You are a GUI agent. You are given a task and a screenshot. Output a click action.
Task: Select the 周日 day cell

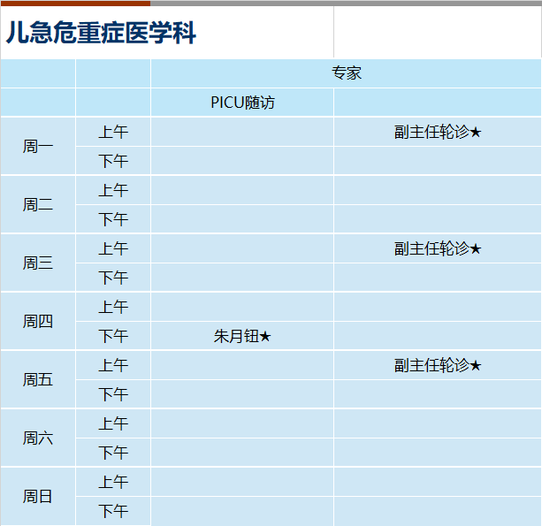(x=38, y=497)
